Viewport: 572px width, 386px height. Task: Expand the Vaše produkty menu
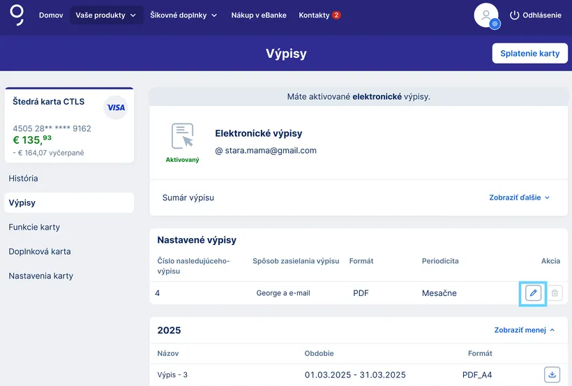(x=106, y=15)
